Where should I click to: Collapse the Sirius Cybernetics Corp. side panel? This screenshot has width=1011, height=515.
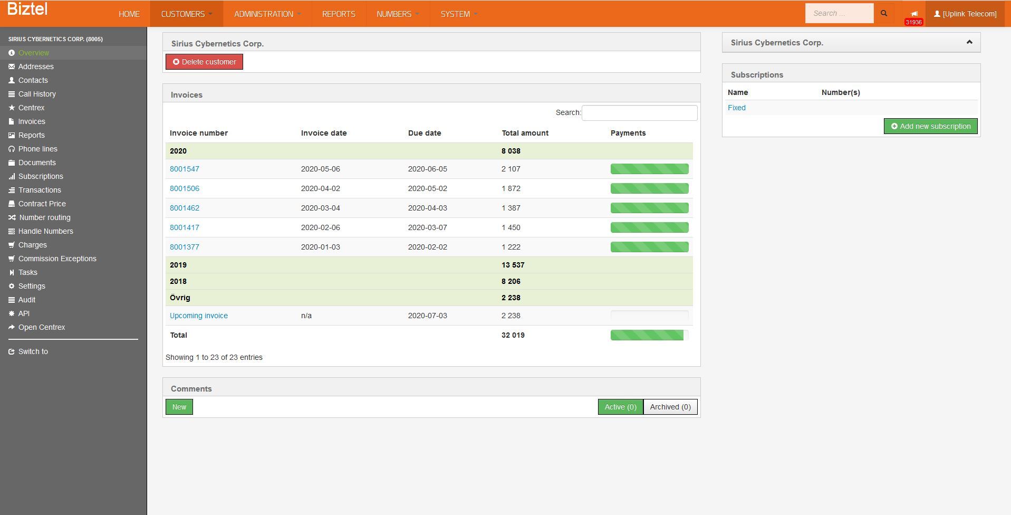(969, 42)
